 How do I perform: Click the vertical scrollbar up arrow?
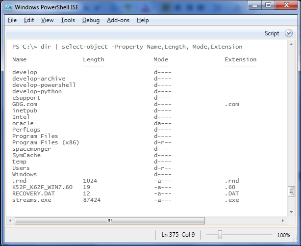click(291, 44)
